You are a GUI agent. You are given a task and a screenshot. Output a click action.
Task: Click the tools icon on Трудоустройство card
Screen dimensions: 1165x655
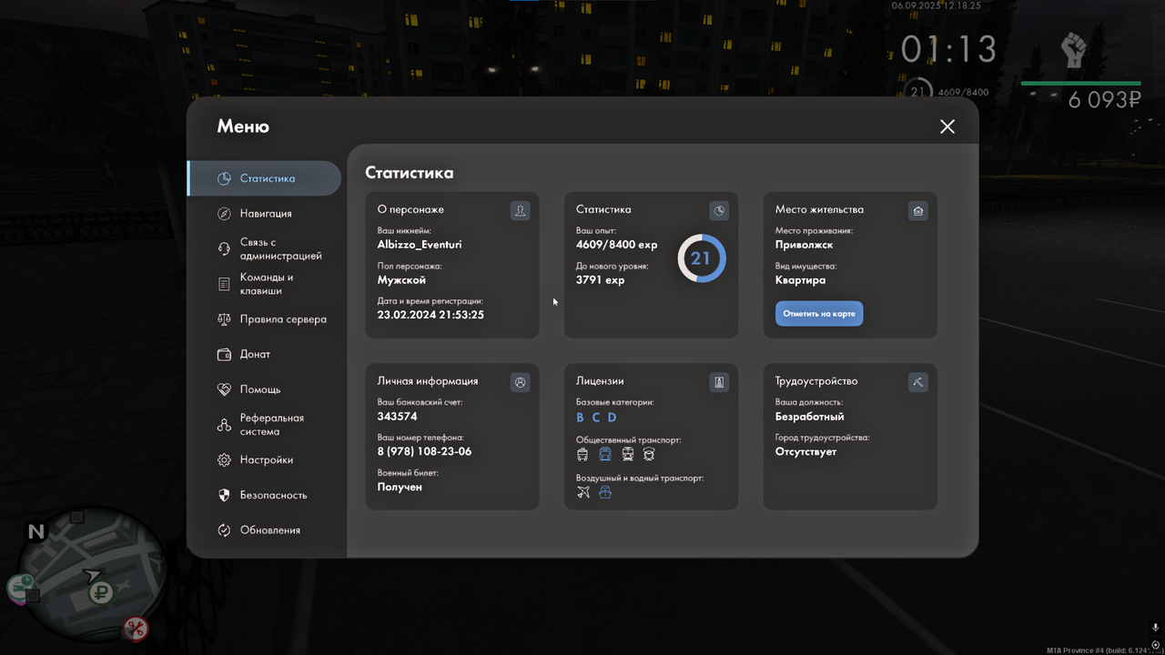click(x=917, y=383)
